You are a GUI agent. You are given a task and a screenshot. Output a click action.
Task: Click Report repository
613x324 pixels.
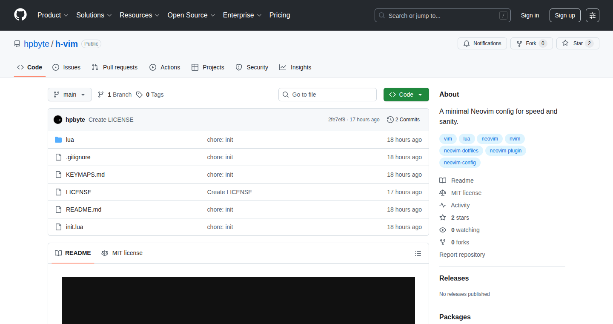pyautogui.click(x=462, y=255)
